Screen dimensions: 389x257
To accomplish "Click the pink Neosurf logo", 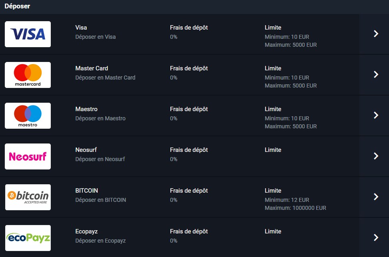I will point(28,156).
